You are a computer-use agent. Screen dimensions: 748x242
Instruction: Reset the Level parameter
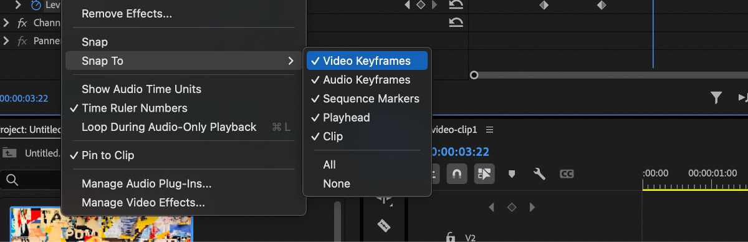click(x=456, y=5)
